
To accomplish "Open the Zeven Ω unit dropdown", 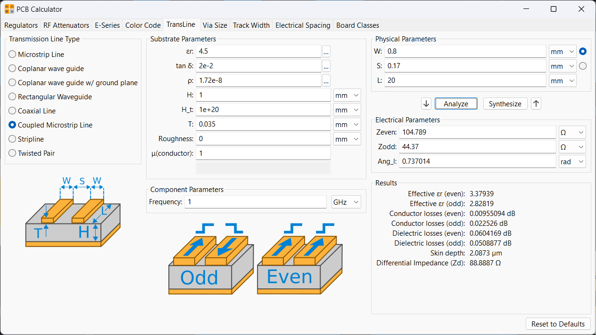I will pos(572,132).
